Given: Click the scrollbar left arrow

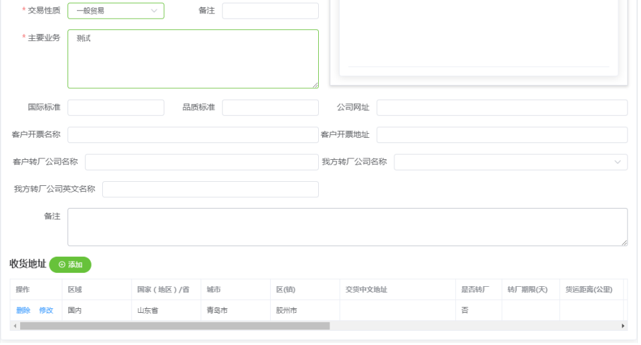Looking at the screenshot, I should 15,326.
